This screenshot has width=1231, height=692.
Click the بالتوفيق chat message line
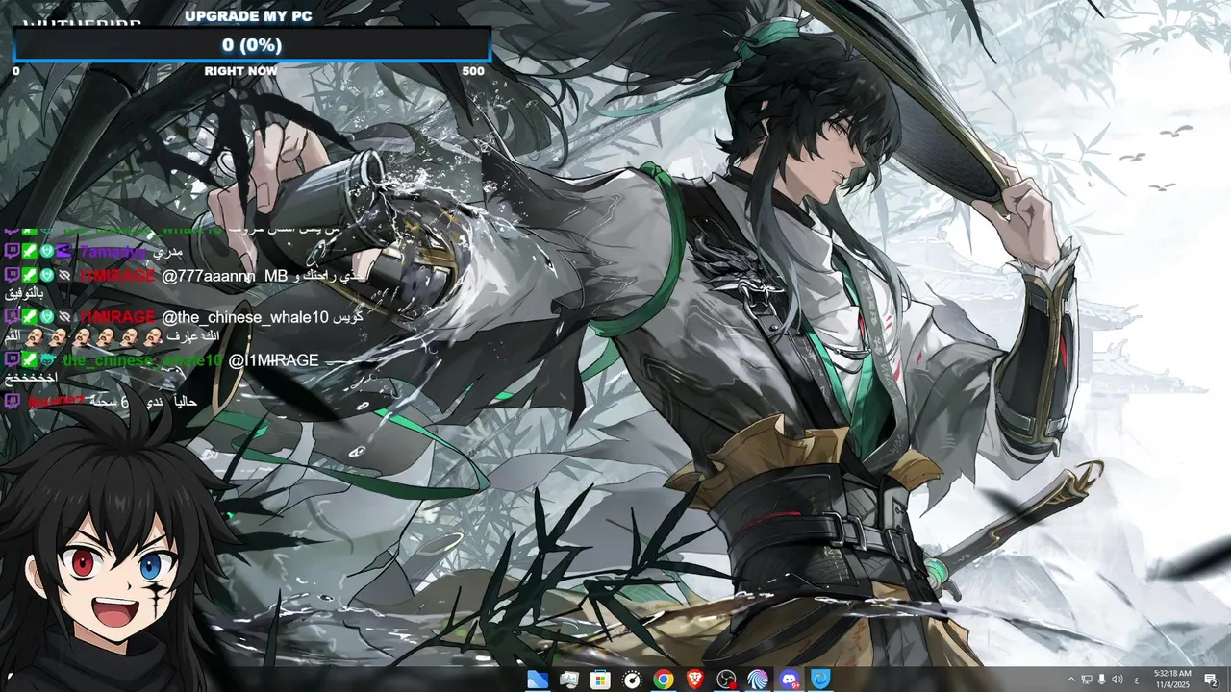click(24, 293)
